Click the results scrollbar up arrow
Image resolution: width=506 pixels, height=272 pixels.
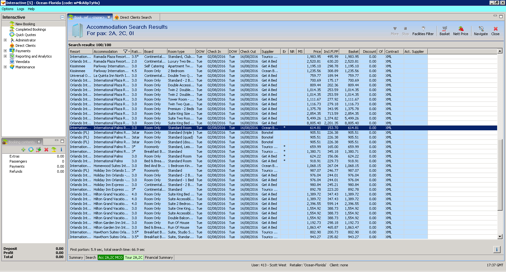[500, 51]
